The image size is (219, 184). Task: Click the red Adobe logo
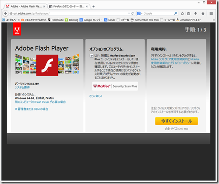17,29
